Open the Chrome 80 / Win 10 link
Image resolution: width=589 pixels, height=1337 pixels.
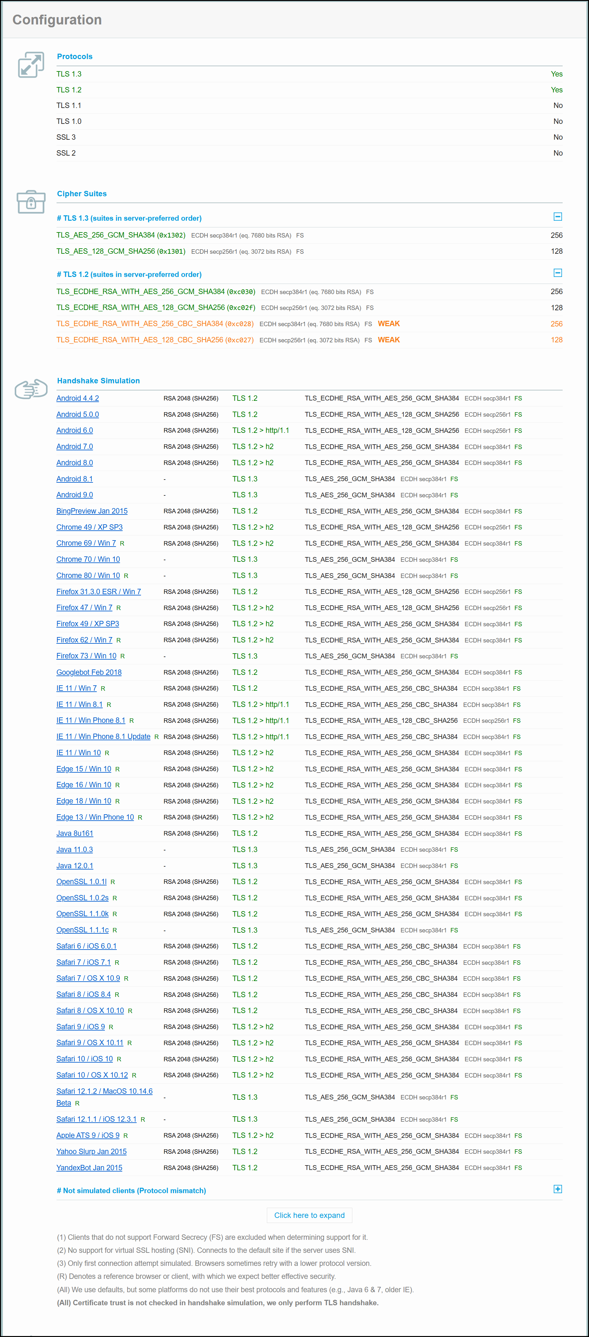tap(88, 575)
